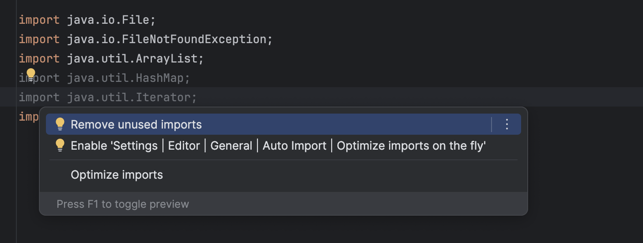The width and height of the screenshot is (643, 243).
Task: Click the intention lightbulb in the editor
Action: 30,74
